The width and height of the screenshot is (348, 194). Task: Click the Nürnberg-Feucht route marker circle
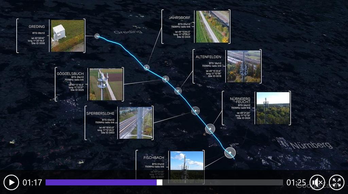pyautogui.click(x=210, y=129)
